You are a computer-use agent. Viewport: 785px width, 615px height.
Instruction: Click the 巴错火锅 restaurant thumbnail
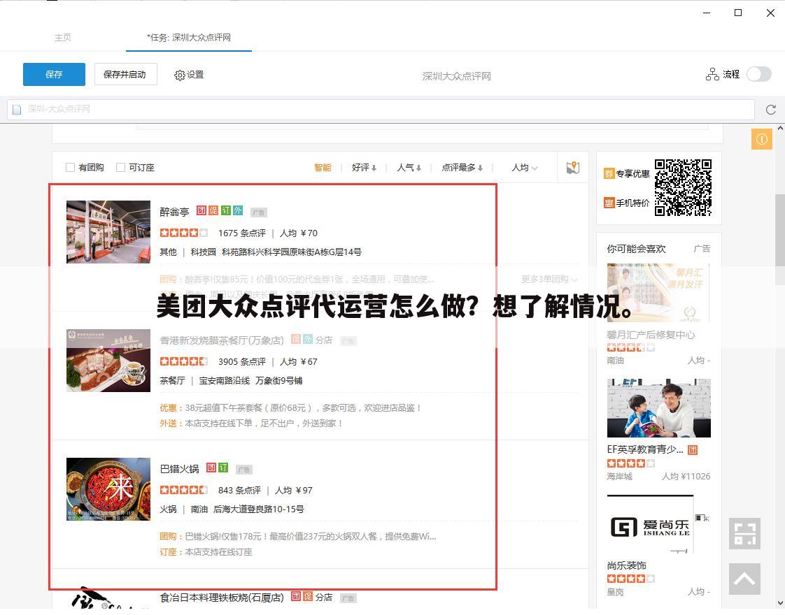coord(108,489)
